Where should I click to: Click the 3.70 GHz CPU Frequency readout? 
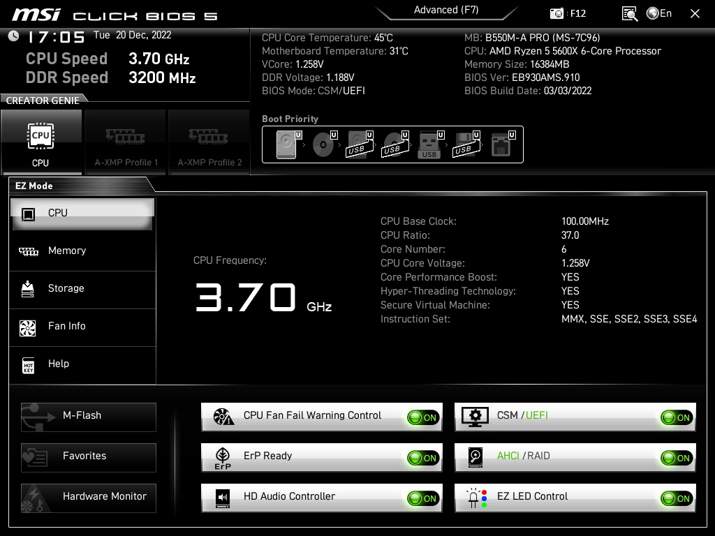point(263,297)
